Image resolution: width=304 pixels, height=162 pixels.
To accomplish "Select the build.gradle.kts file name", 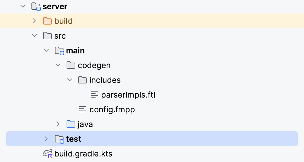I will tap(83, 154).
